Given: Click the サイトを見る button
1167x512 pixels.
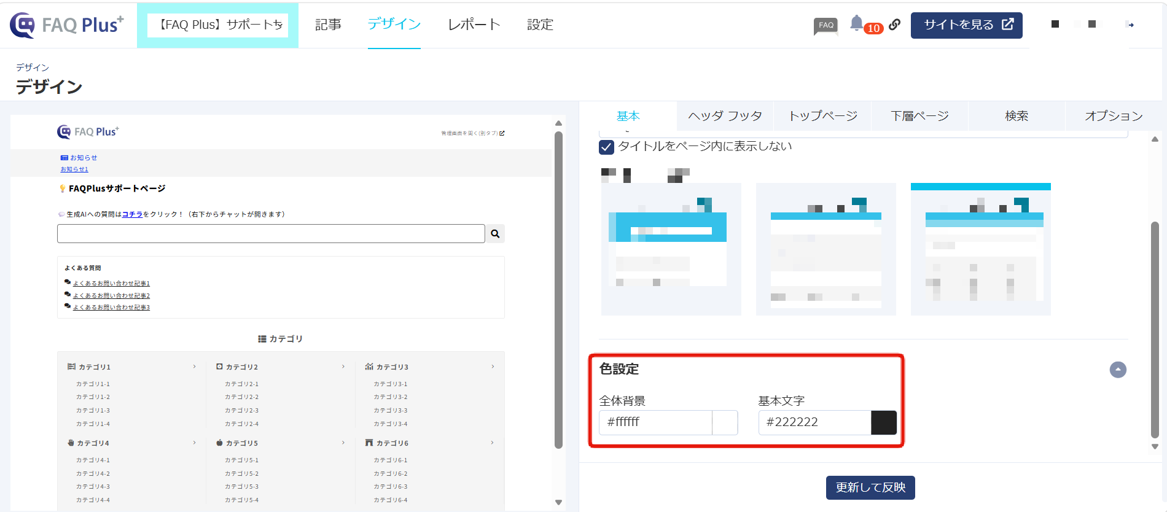Looking at the screenshot, I should (967, 25).
